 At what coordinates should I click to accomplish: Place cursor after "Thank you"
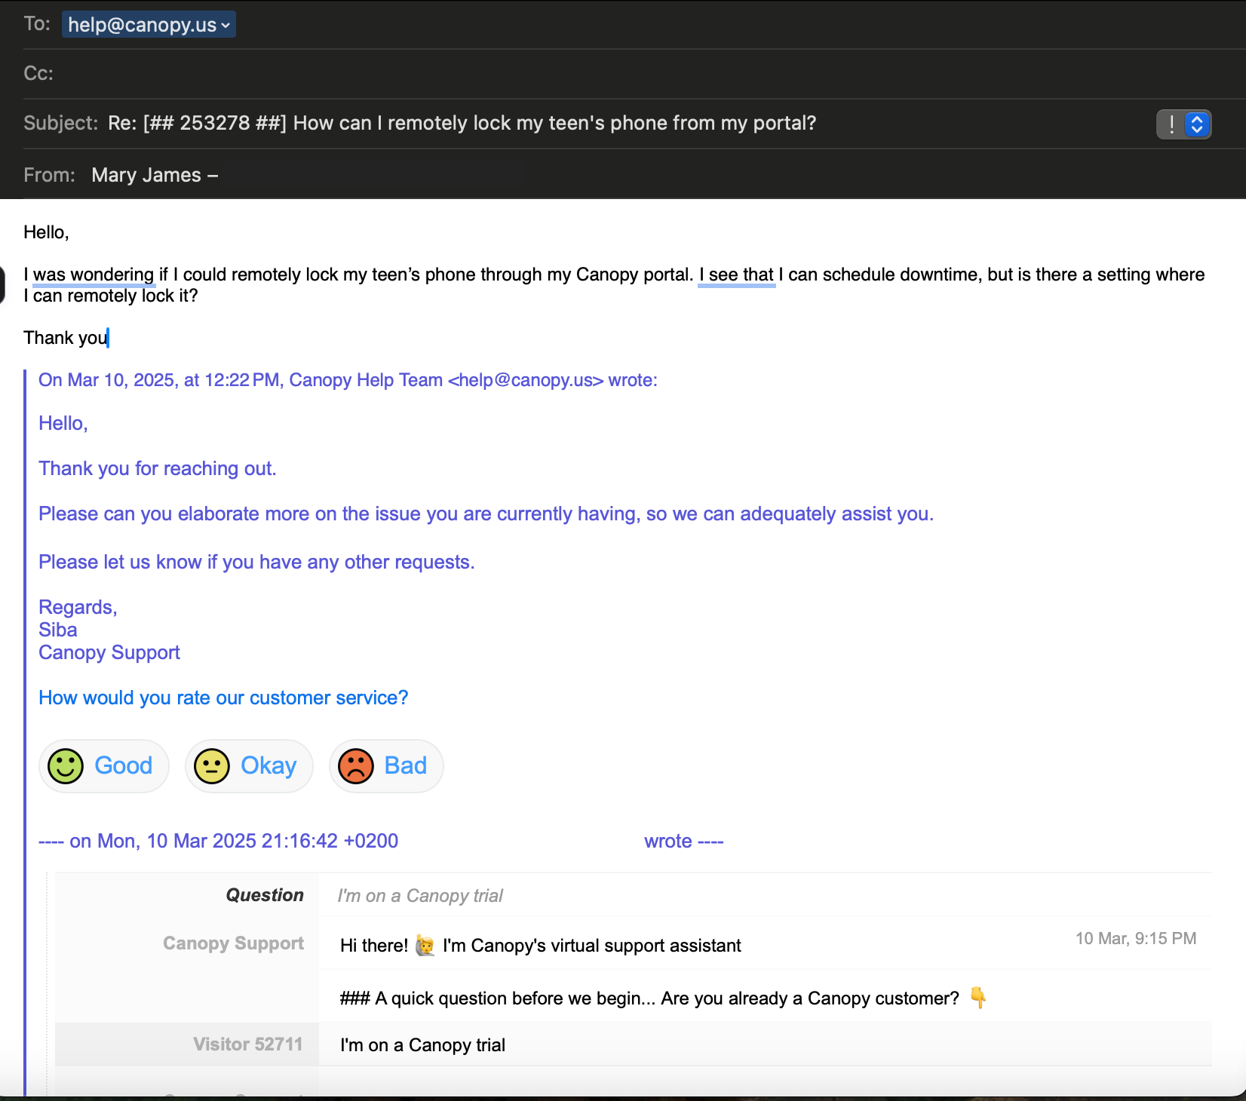coord(109,338)
